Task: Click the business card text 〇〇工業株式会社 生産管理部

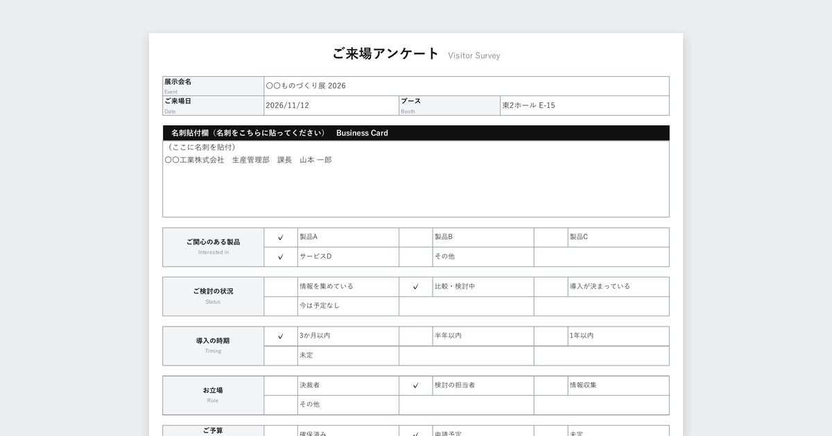Action: 217,160
